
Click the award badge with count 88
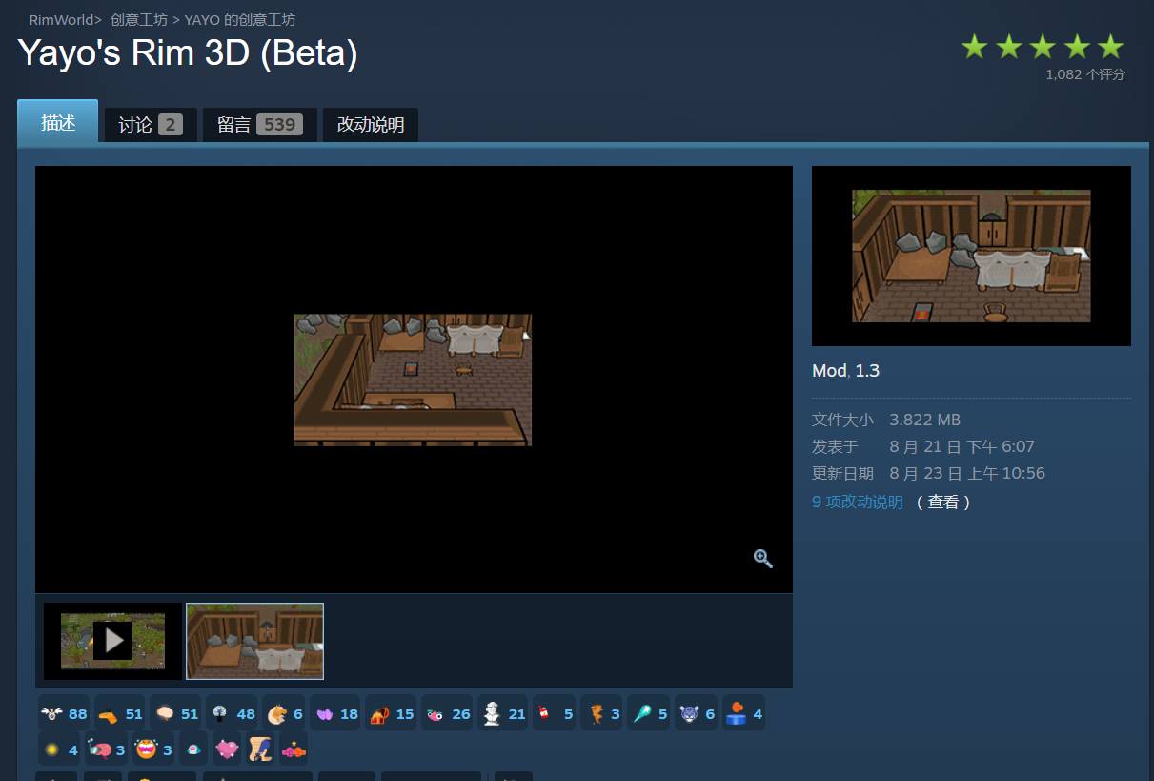tap(64, 713)
